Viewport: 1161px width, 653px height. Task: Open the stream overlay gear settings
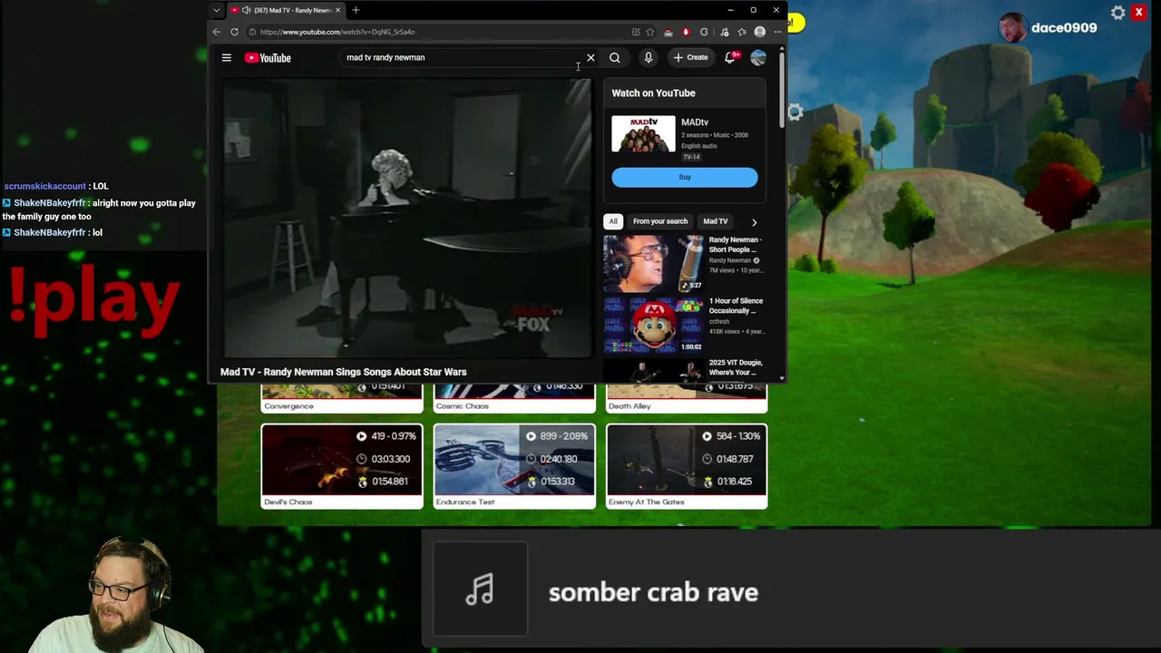pos(1118,13)
